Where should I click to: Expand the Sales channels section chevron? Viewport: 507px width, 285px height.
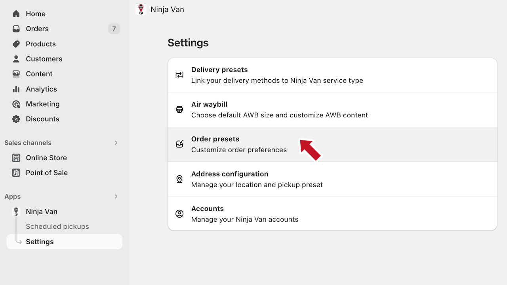coord(116,143)
